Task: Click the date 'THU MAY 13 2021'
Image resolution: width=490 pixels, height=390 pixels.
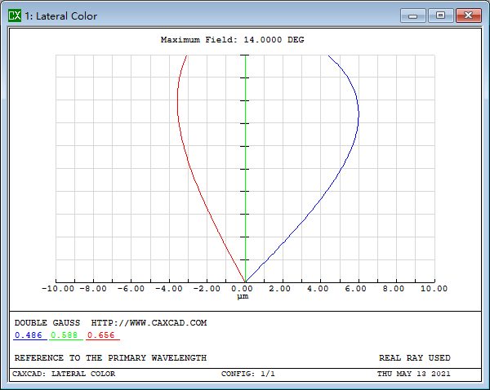Action: pyautogui.click(x=414, y=374)
